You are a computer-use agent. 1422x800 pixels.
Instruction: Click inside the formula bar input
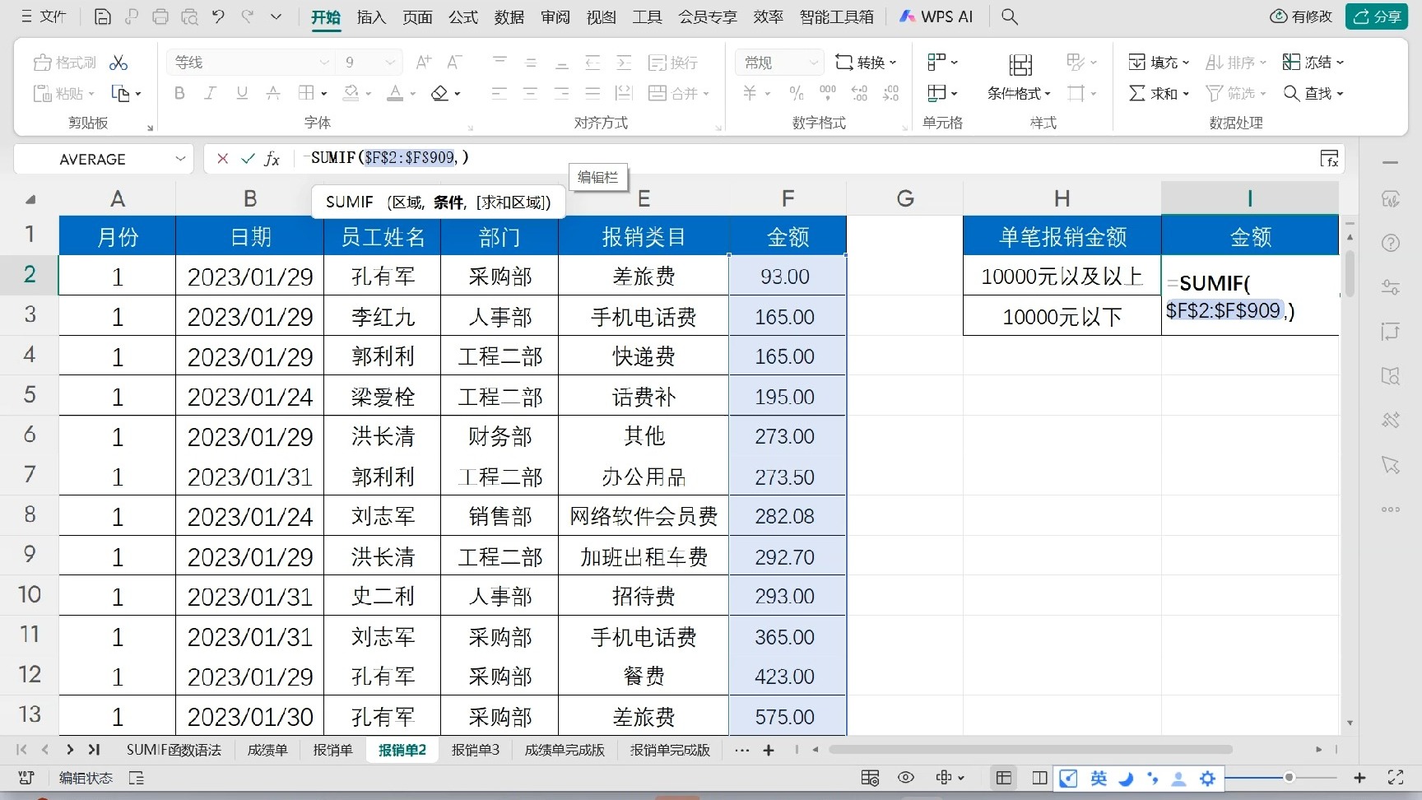(806, 158)
